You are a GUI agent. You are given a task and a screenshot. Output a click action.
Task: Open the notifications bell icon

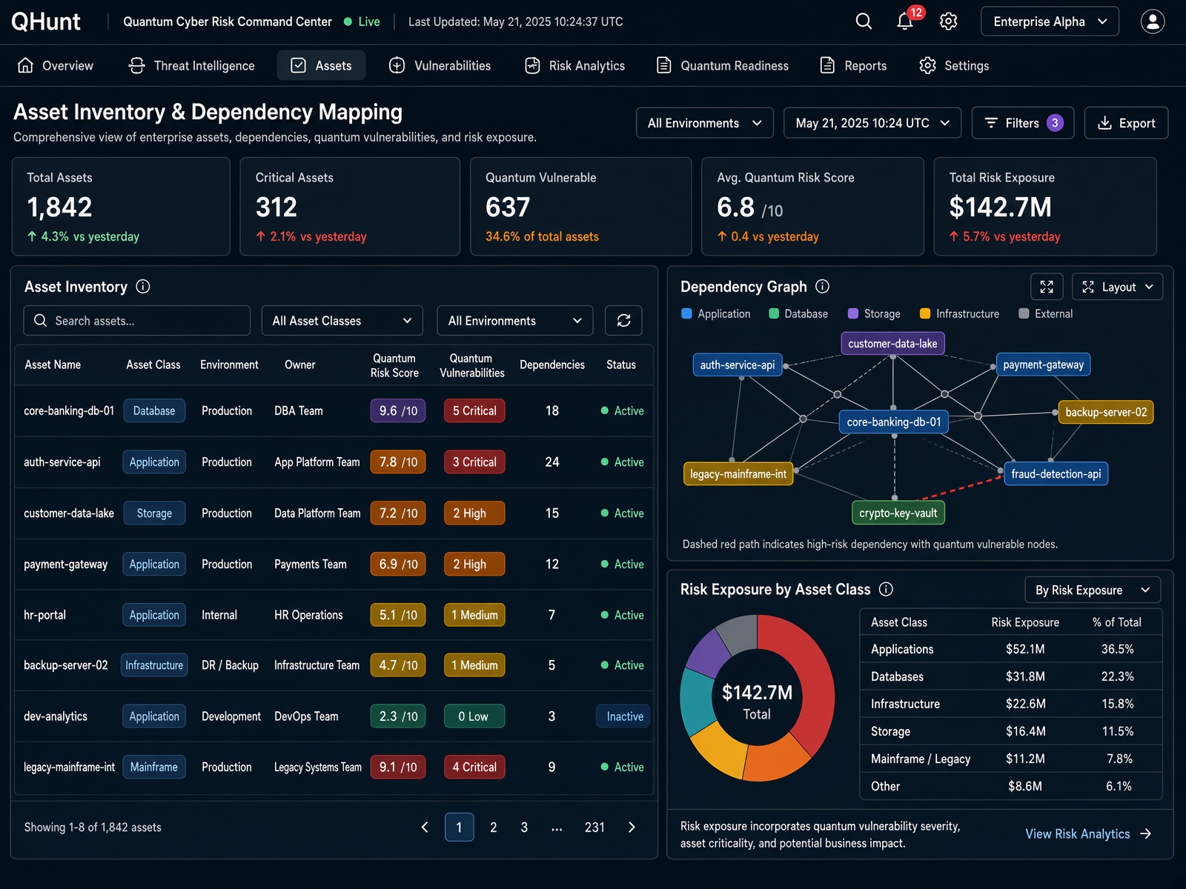tap(904, 21)
